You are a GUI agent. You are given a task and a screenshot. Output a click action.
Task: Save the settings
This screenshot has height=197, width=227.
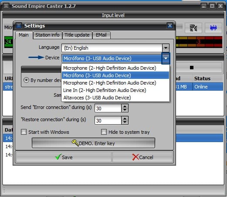[x=64, y=157]
